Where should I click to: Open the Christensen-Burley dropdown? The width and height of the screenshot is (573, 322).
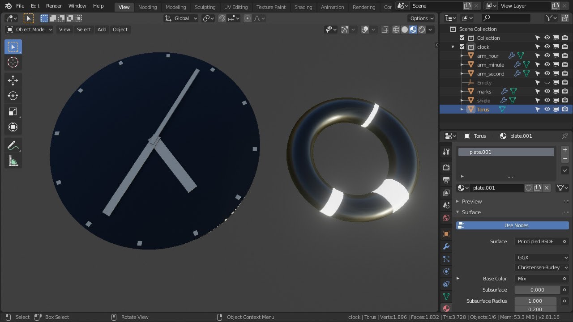coord(542,267)
